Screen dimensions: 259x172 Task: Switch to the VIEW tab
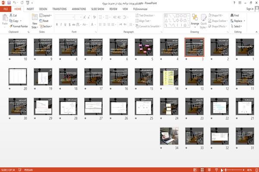(125, 9)
